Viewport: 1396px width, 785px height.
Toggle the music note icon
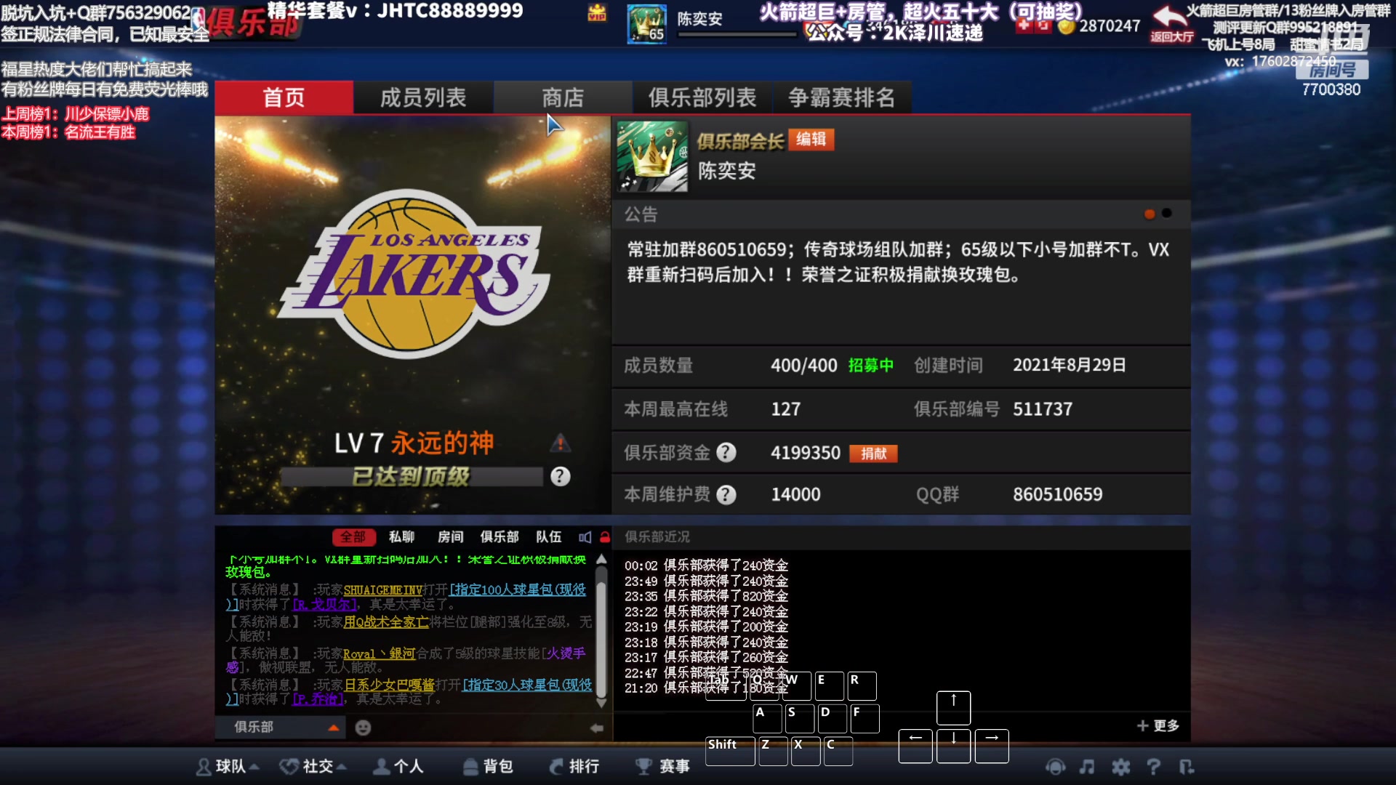1087,767
